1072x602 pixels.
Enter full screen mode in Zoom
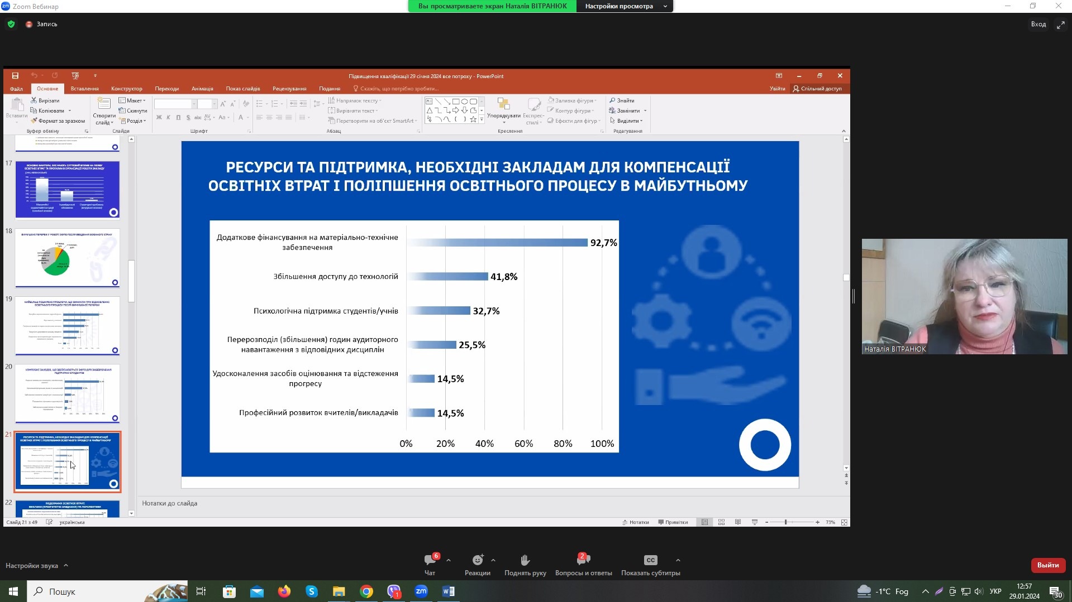(1060, 25)
